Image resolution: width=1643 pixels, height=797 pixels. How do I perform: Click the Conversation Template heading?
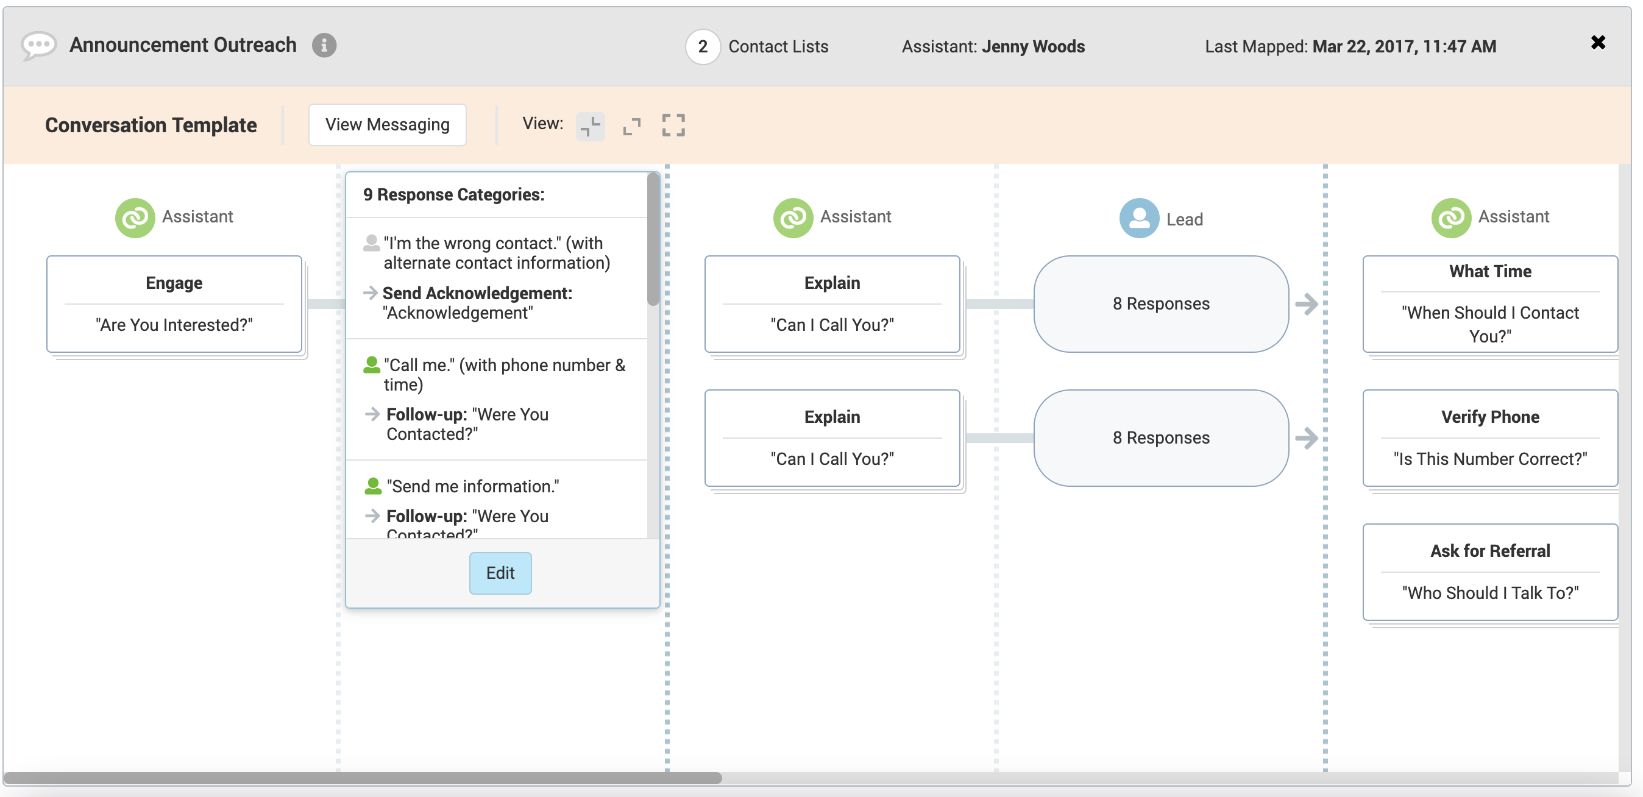151,125
